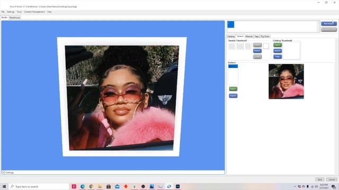Switch to the Warehouse tab
This screenshot has width=339, height=190.
(15, 17)
